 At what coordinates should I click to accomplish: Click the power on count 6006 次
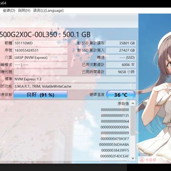pos(121,65)
